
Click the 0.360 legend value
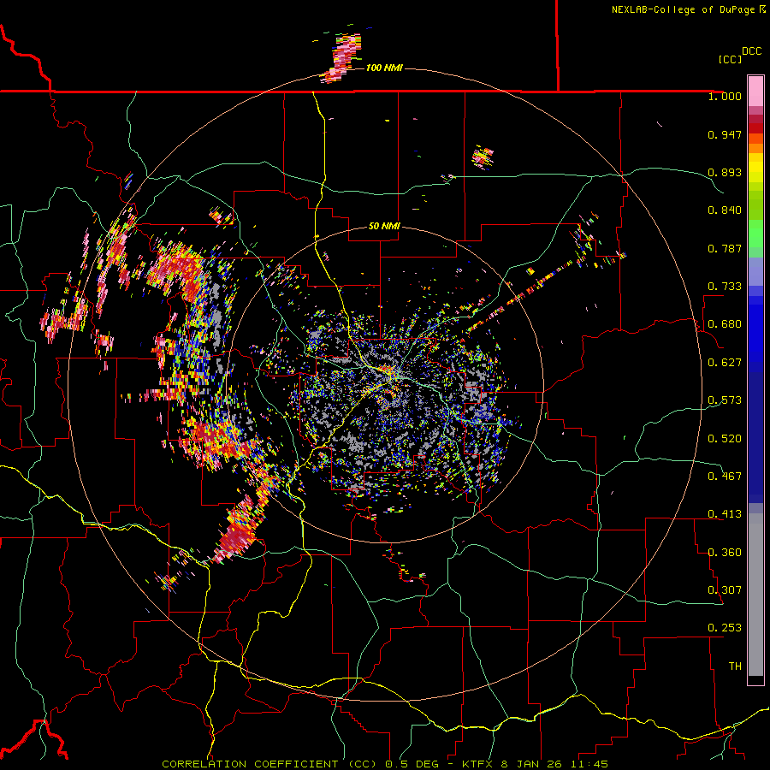point(725,553)
